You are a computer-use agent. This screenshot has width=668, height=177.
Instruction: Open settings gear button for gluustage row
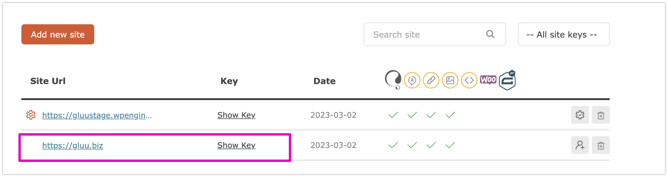pos(580,115)
